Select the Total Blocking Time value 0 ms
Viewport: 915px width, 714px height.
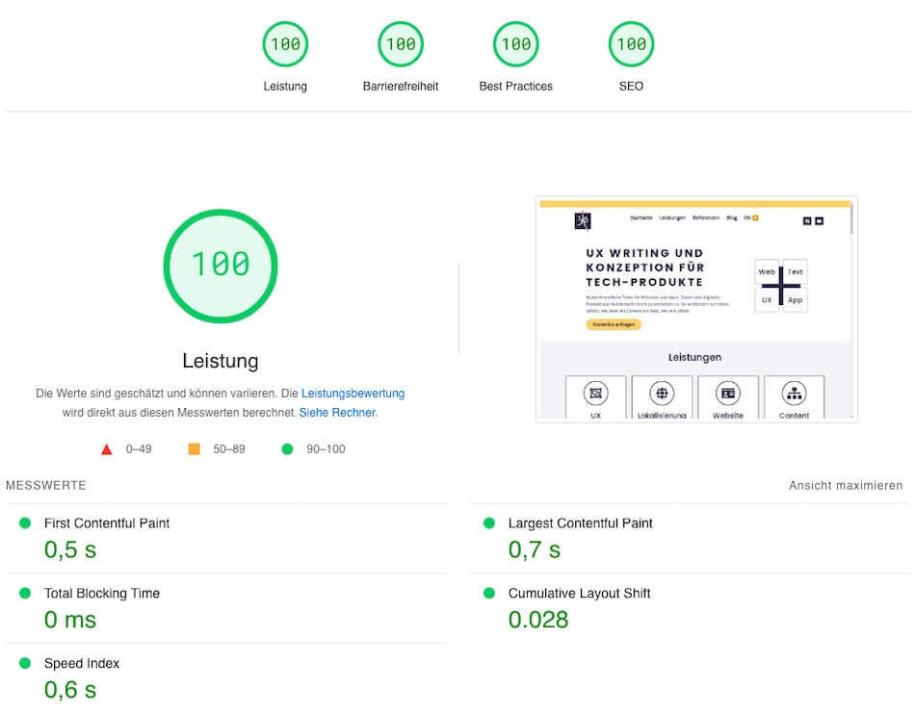(x=70, y=620)
